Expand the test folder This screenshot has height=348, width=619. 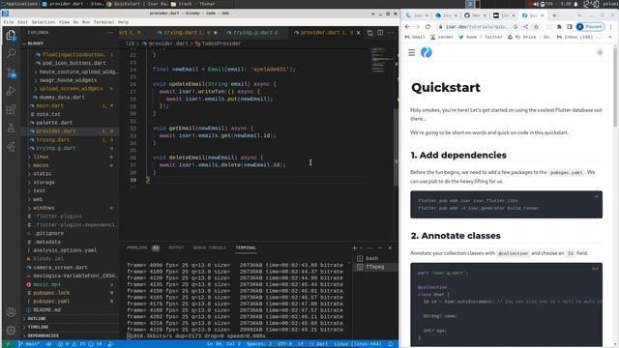[x=40, y=191]
